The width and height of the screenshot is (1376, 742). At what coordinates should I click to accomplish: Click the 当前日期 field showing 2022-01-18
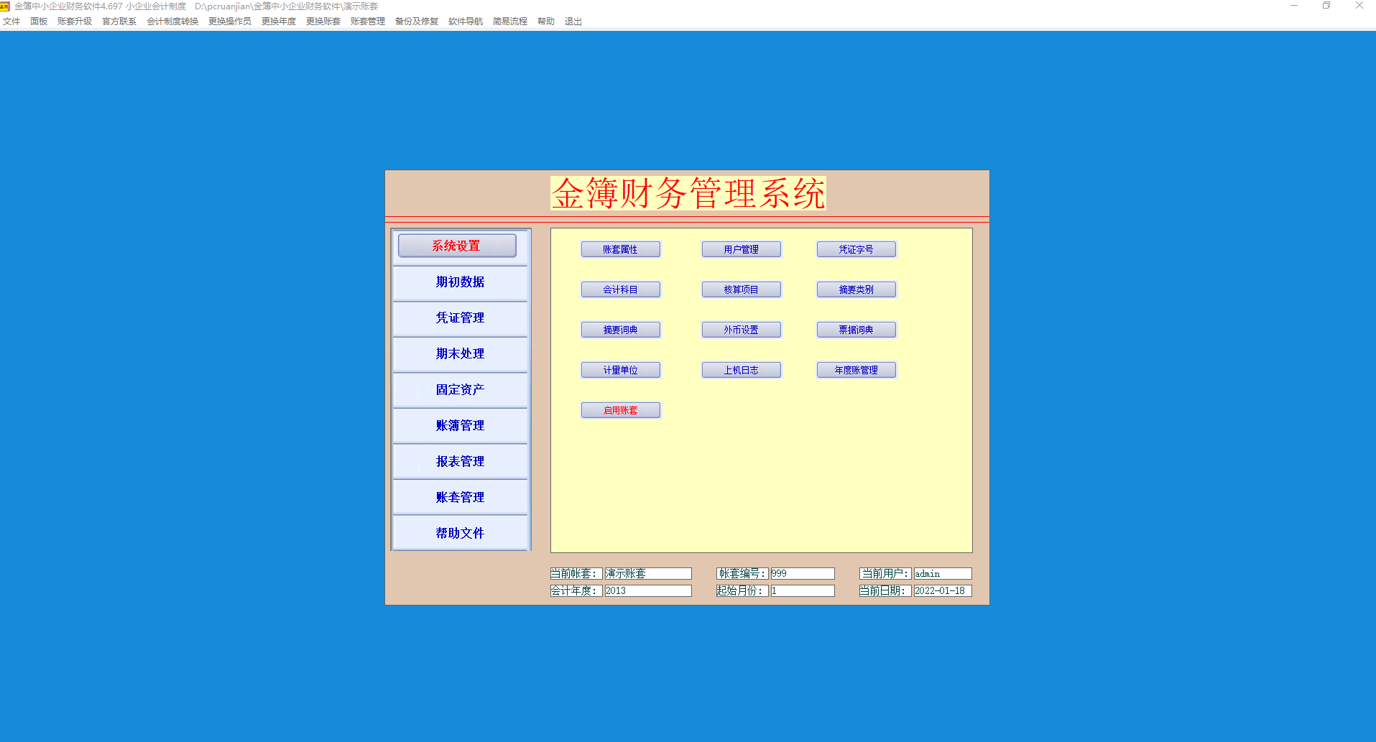[x=943, y=590]
